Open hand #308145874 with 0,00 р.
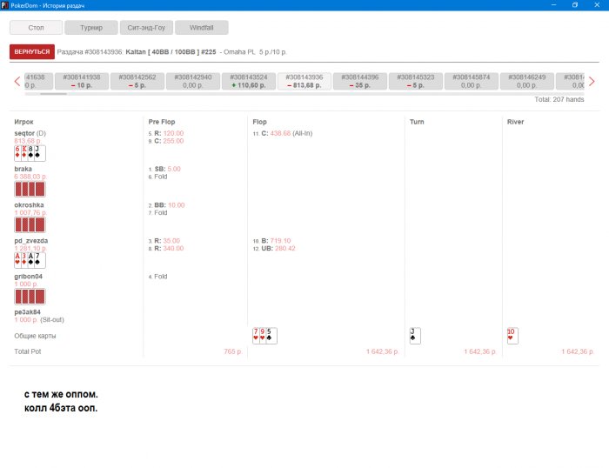609x468 pixels. point(472,81)
